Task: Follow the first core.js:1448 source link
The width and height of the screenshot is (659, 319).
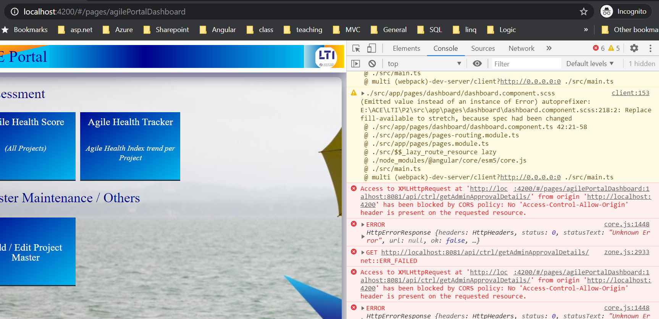Action: pos(627,224)
